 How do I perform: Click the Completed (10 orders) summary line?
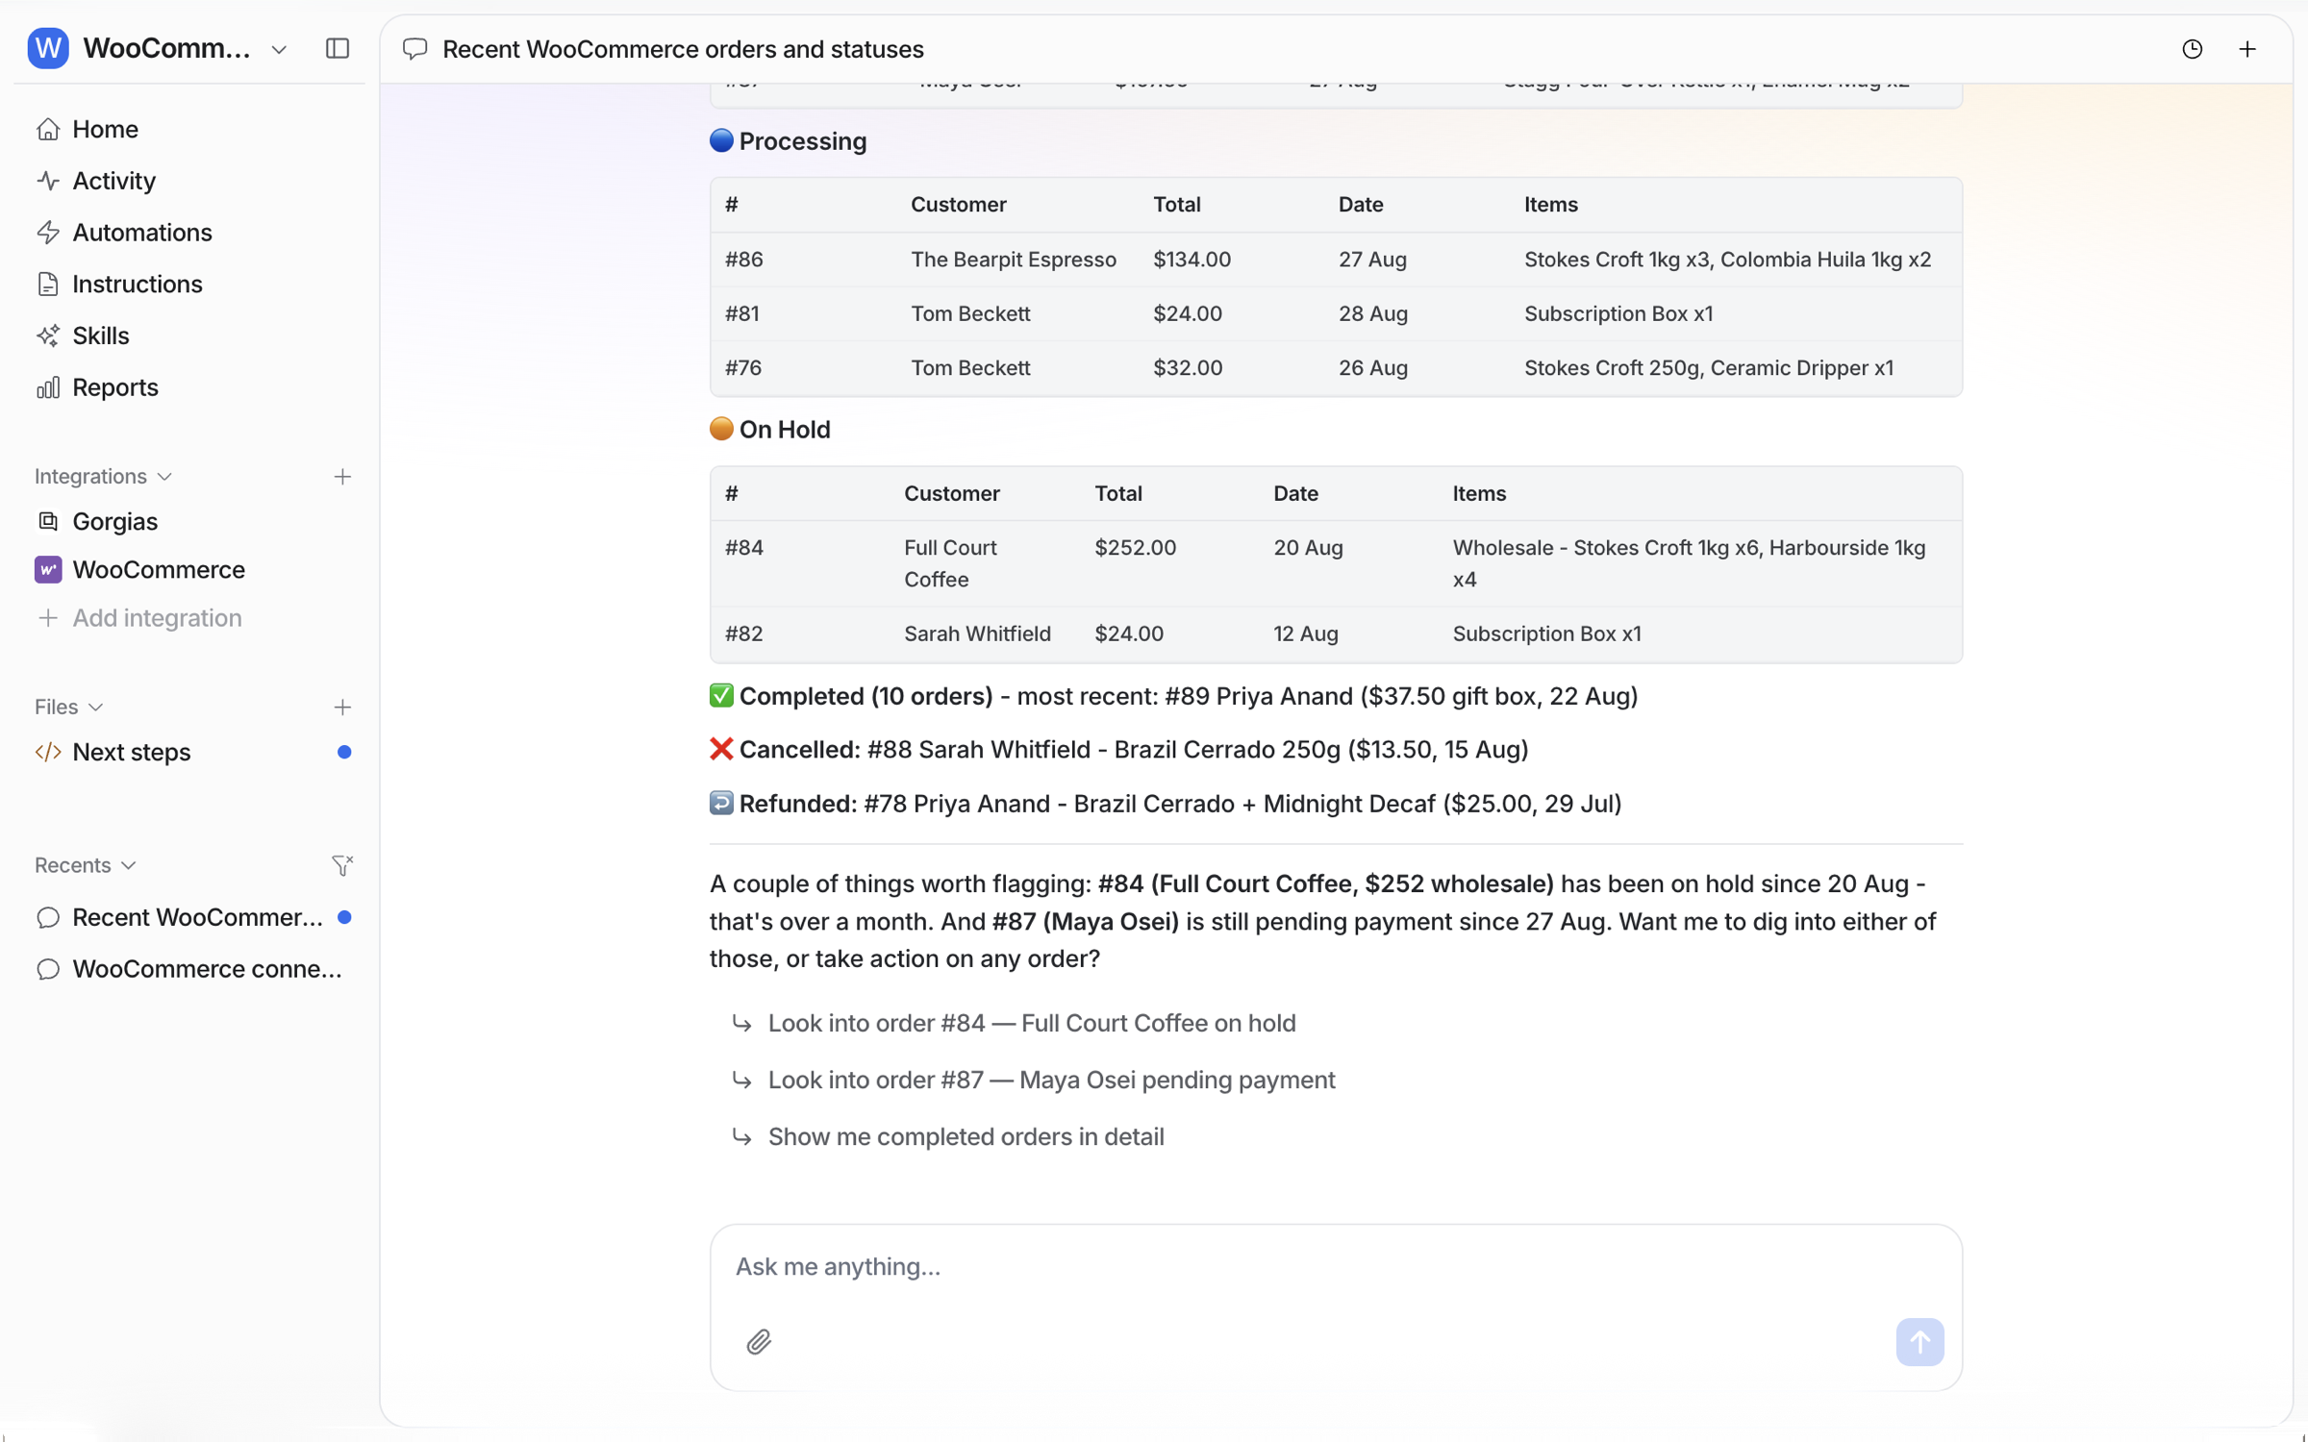point(1173,696)
